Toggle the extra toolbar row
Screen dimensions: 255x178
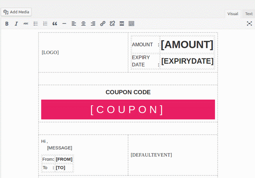[x=132, y=24]
